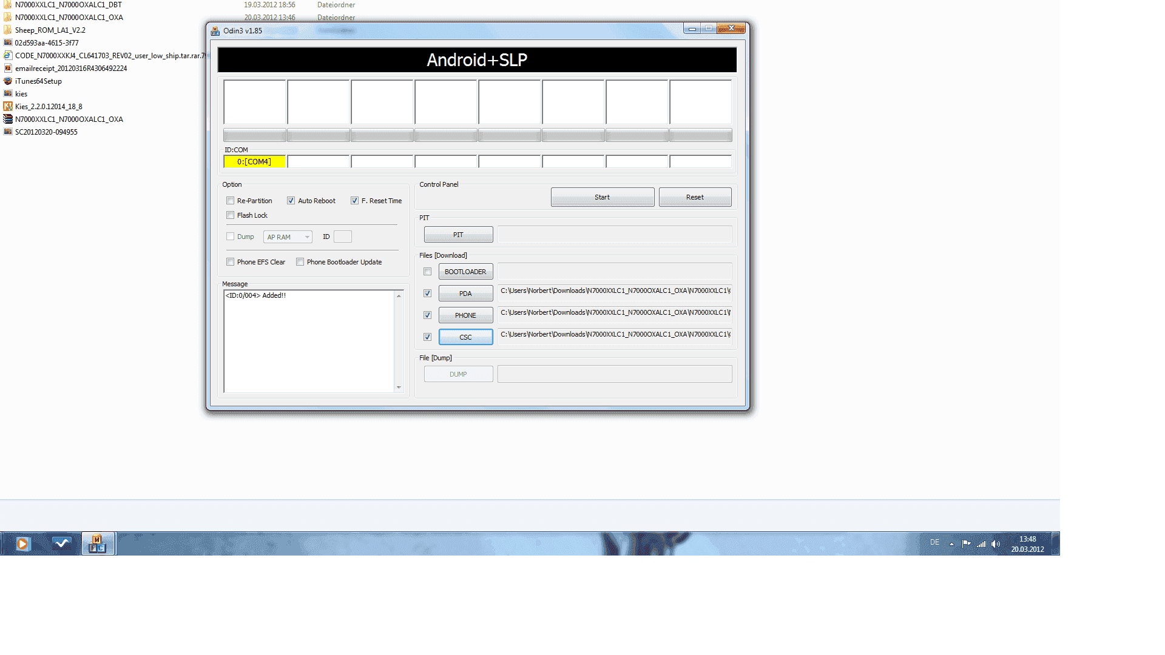
Task: Click the Show Desktop button on taskbar
Action: click(1056, 543)
